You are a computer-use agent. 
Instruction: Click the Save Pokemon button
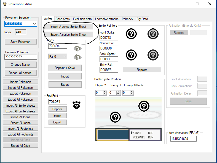tap(20, 42)
